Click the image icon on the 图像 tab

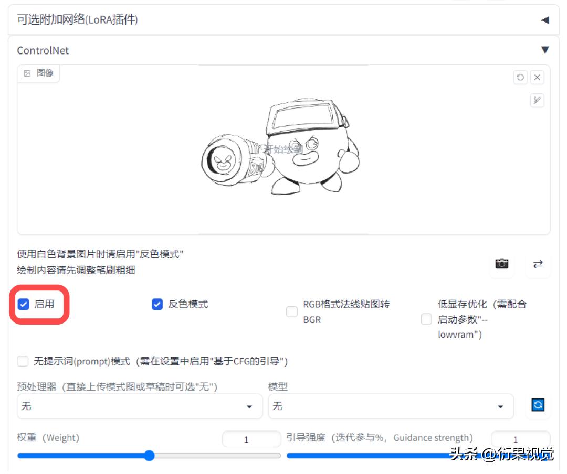tap(26, 73)
